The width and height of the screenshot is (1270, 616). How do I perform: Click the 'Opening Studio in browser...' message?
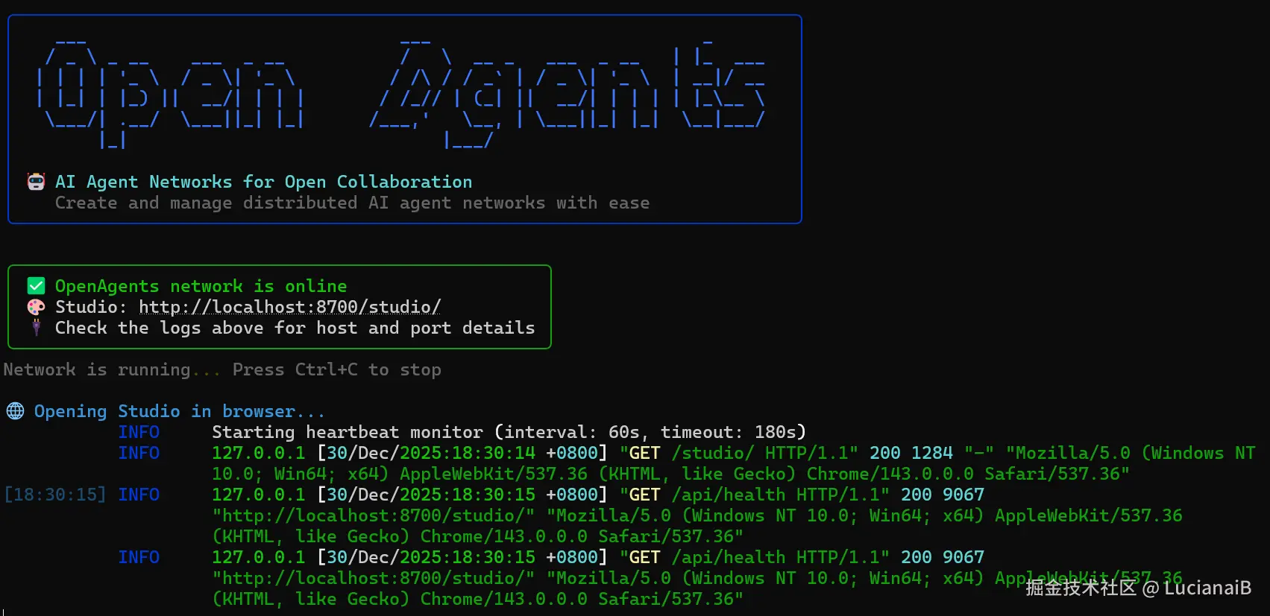click(x=180, y=411)
